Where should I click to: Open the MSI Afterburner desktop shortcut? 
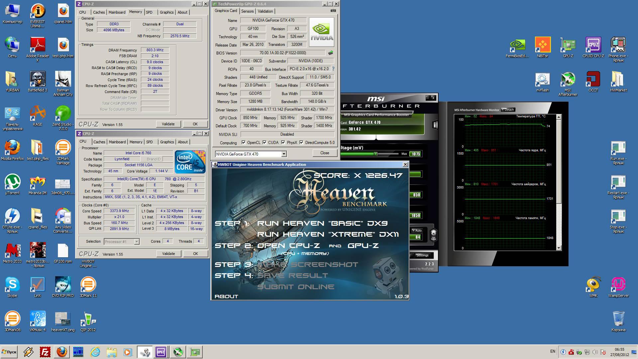tap(568, 84)
